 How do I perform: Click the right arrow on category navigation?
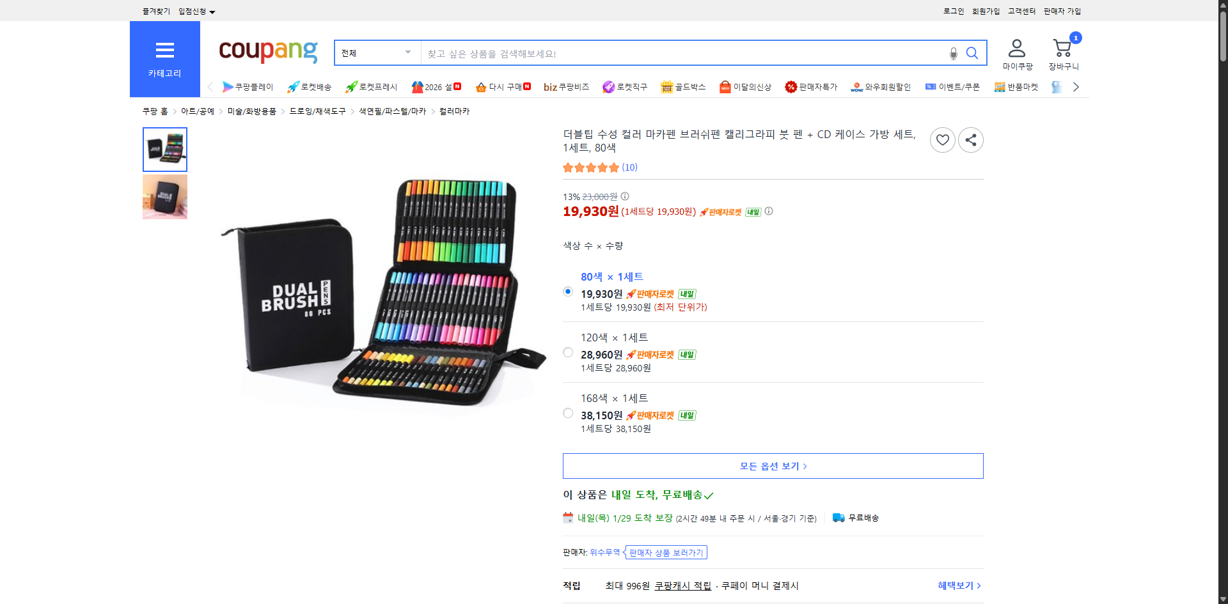(1076, 86)
